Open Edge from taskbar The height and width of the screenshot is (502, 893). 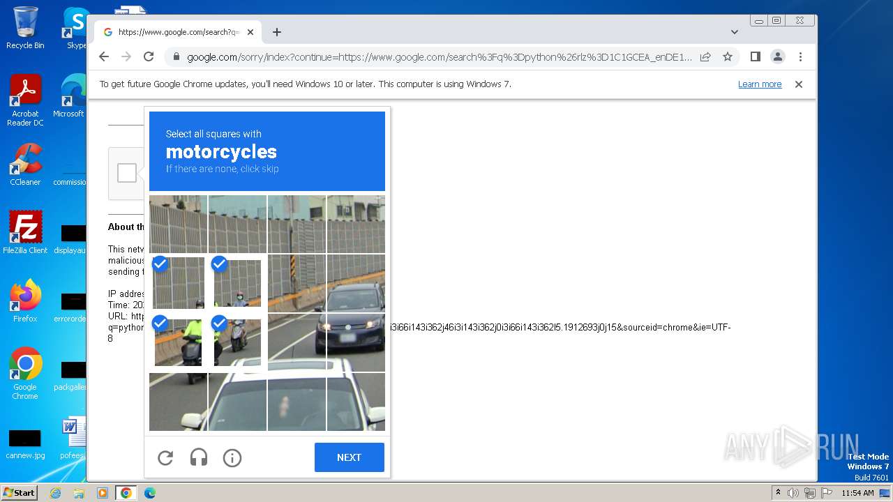pyautogui.click(x=149, y=493)
